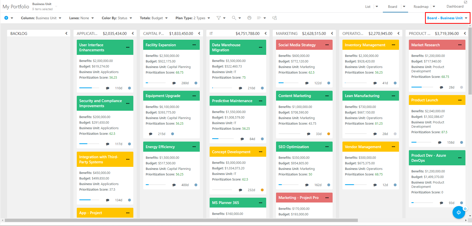Open the chat assistant bubble button
Image resolution: width=472 pixels, height=226 pixels.
(459, 212)
